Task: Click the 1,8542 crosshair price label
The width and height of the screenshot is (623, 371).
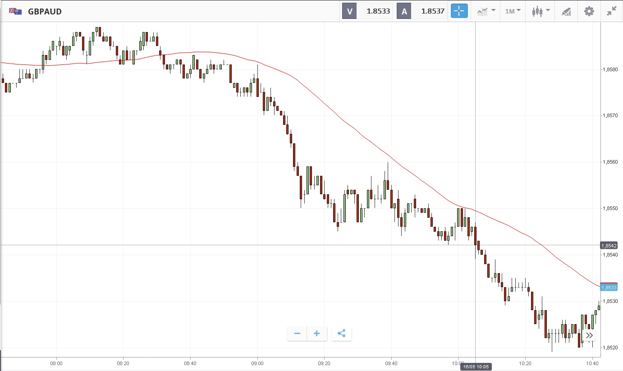Action: [609, 246]
